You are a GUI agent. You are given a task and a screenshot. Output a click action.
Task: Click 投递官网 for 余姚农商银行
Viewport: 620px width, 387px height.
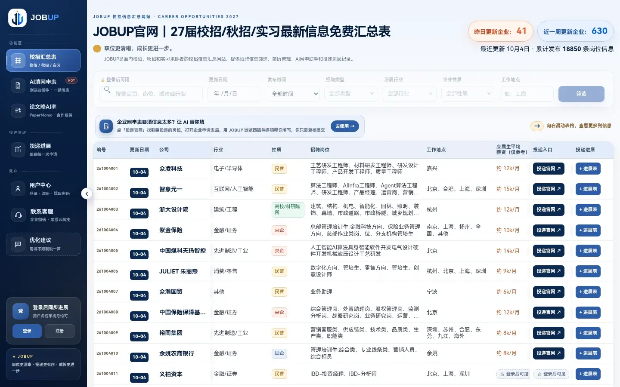click(x=549, y=353)
